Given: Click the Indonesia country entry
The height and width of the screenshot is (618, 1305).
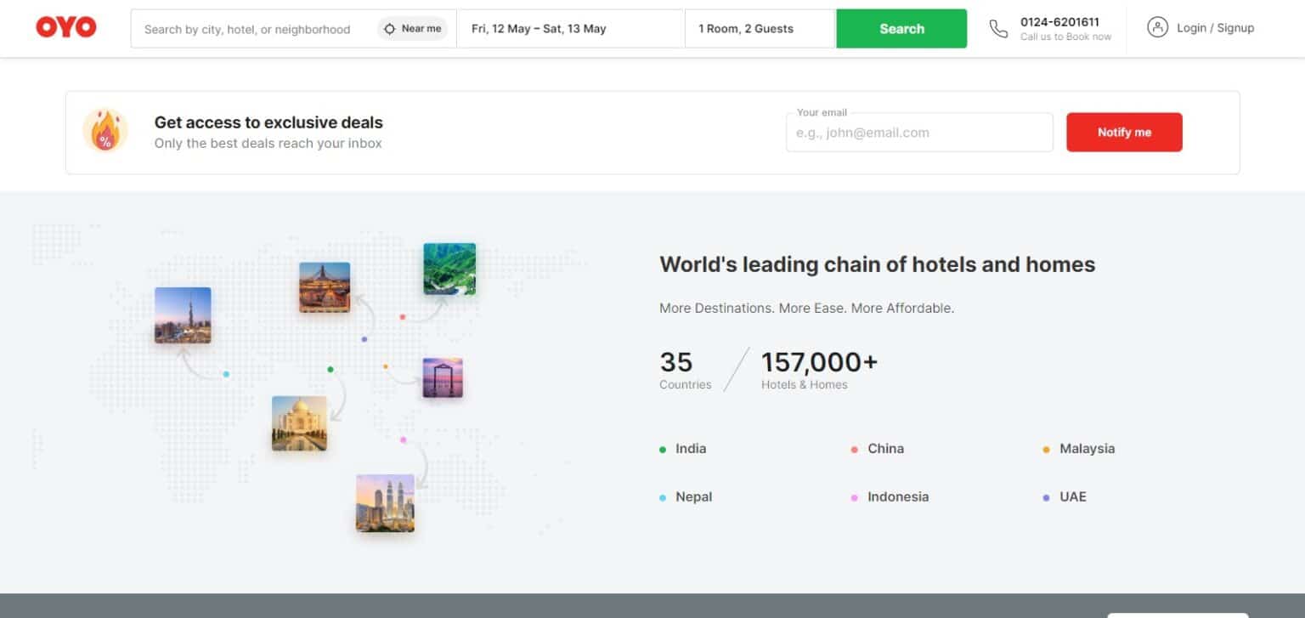Looking at the screenshot, I should pyautogui.click(x=897, y=496).
